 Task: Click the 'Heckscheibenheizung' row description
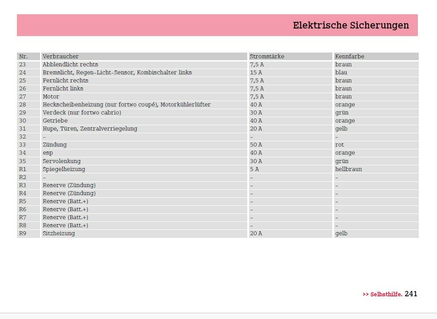[127, 105]
